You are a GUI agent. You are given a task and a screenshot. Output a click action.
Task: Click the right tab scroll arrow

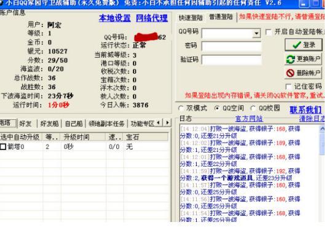[x=167, y=123]
